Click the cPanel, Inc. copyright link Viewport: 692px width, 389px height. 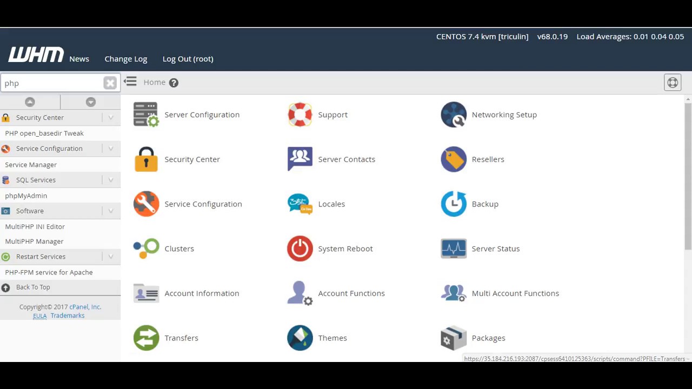(x=85, y=307)
